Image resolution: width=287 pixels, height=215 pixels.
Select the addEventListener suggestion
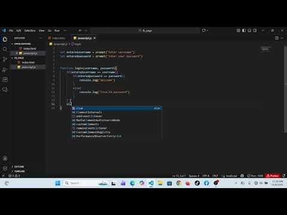pyautogui.click(x=117, y=116)
